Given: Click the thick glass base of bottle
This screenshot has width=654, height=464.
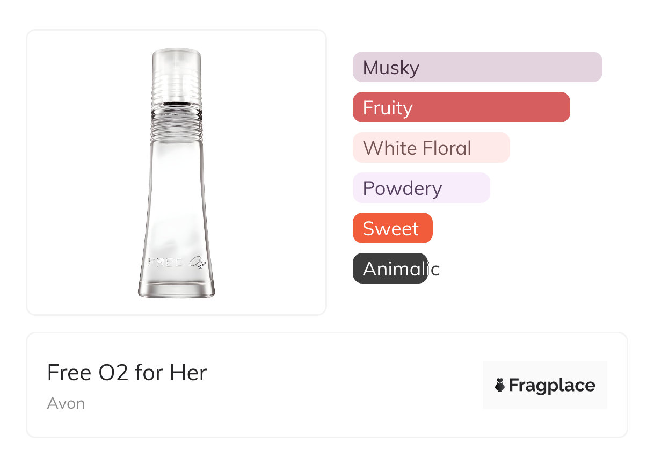Looking at the screenshot, I should [x=177, y=288].
